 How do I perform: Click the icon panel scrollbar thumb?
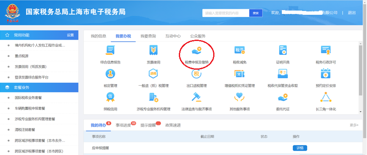click(x=361, y=71)
